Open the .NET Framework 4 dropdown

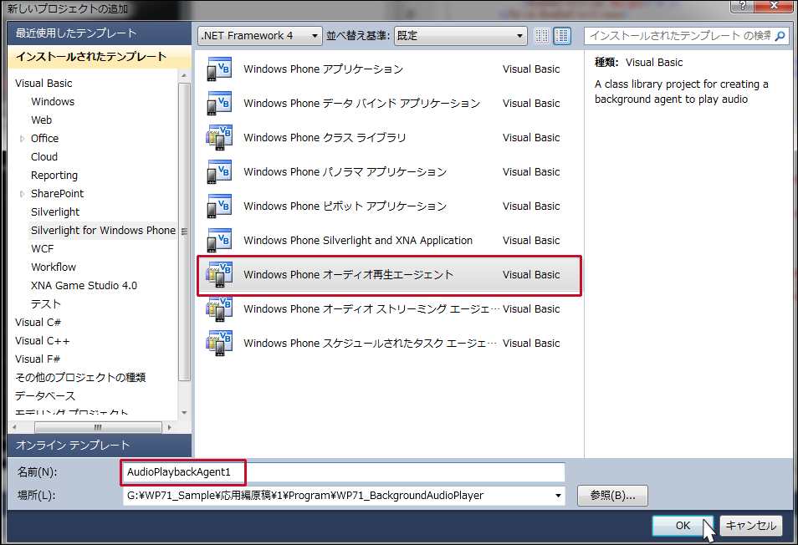point(259,36)
